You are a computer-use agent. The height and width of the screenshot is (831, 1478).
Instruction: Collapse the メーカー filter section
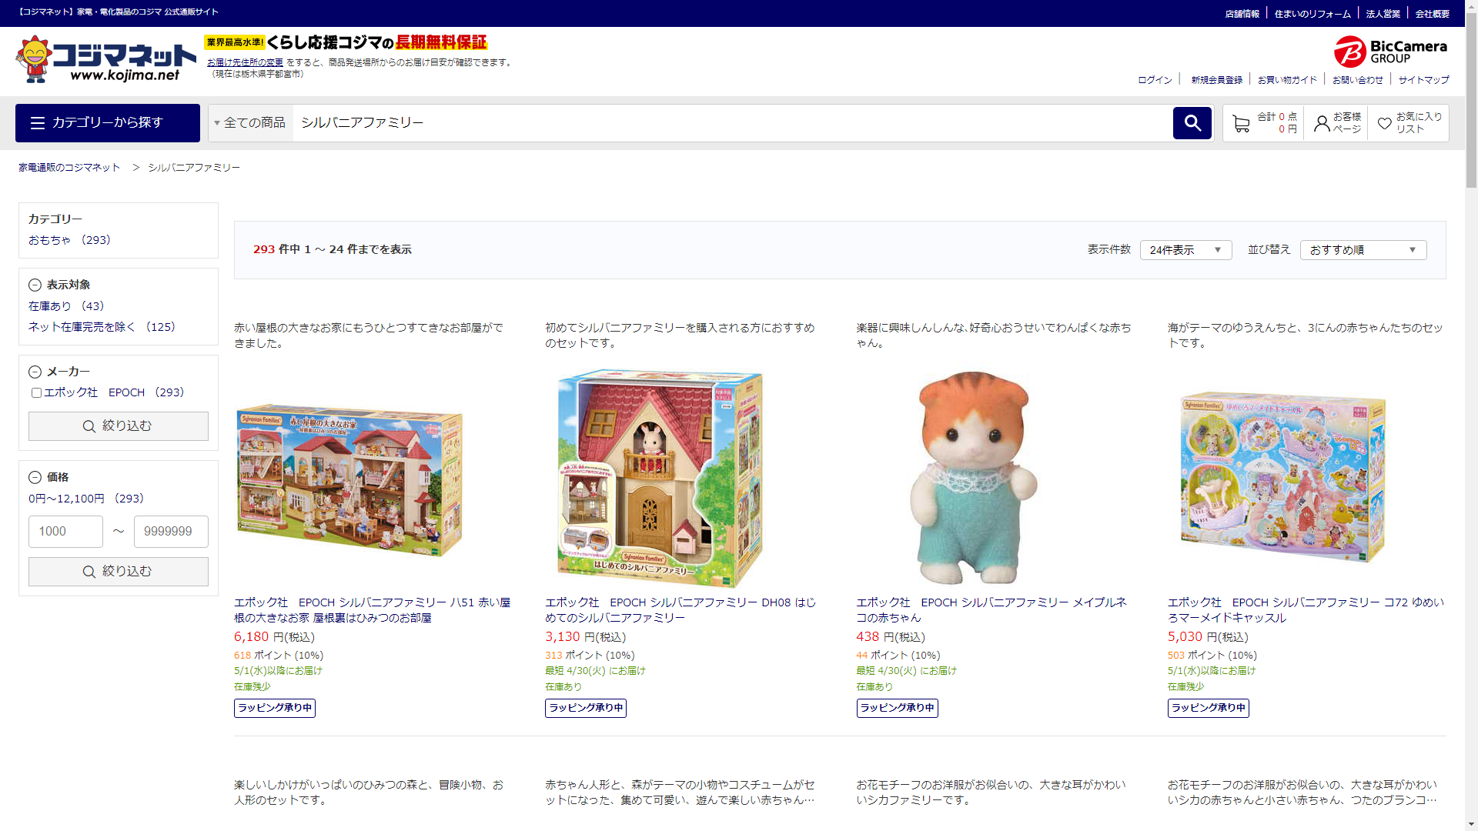point(35,372)
